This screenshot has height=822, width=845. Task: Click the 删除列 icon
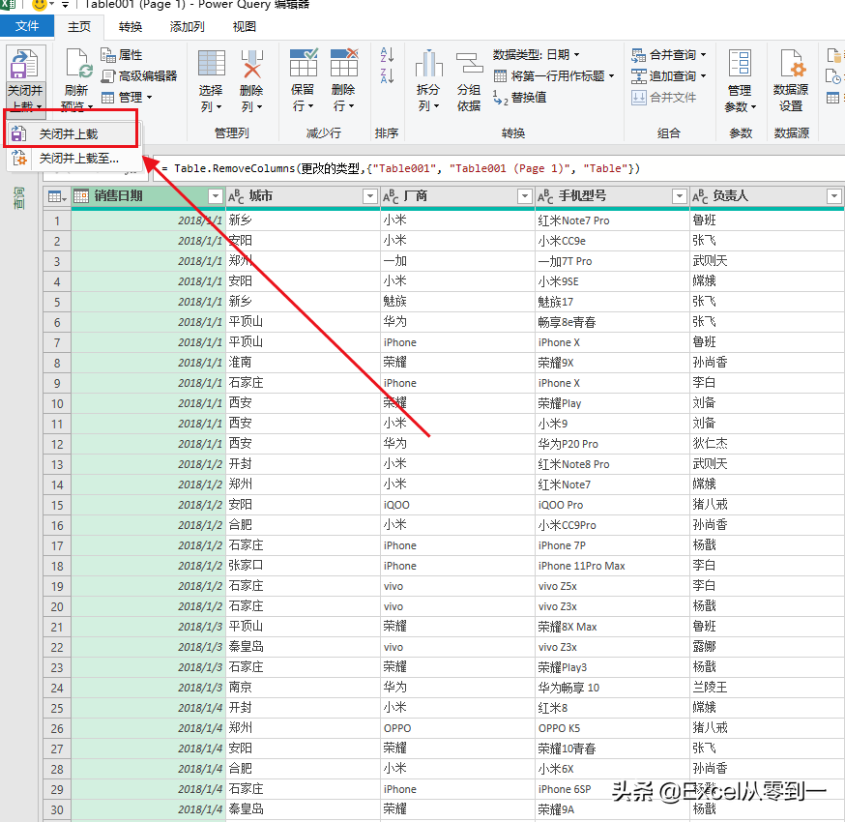tap(251, 64)
